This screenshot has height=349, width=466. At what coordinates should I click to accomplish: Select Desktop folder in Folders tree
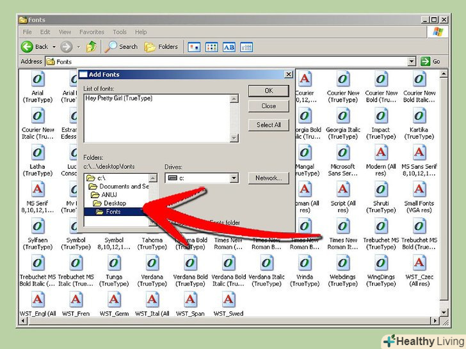pos(109,203)
